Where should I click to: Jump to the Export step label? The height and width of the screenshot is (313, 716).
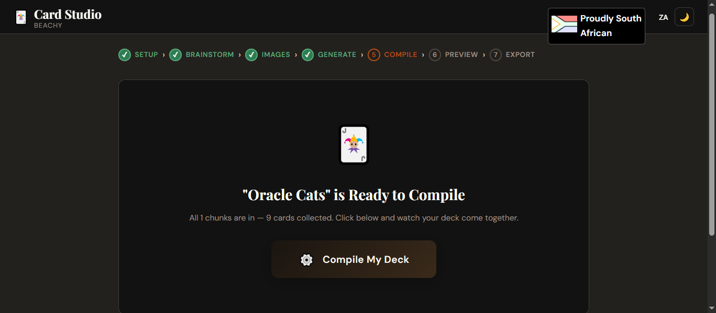coord(520,55)
